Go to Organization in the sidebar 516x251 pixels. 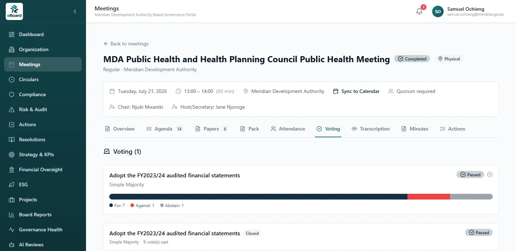(43, 49)
